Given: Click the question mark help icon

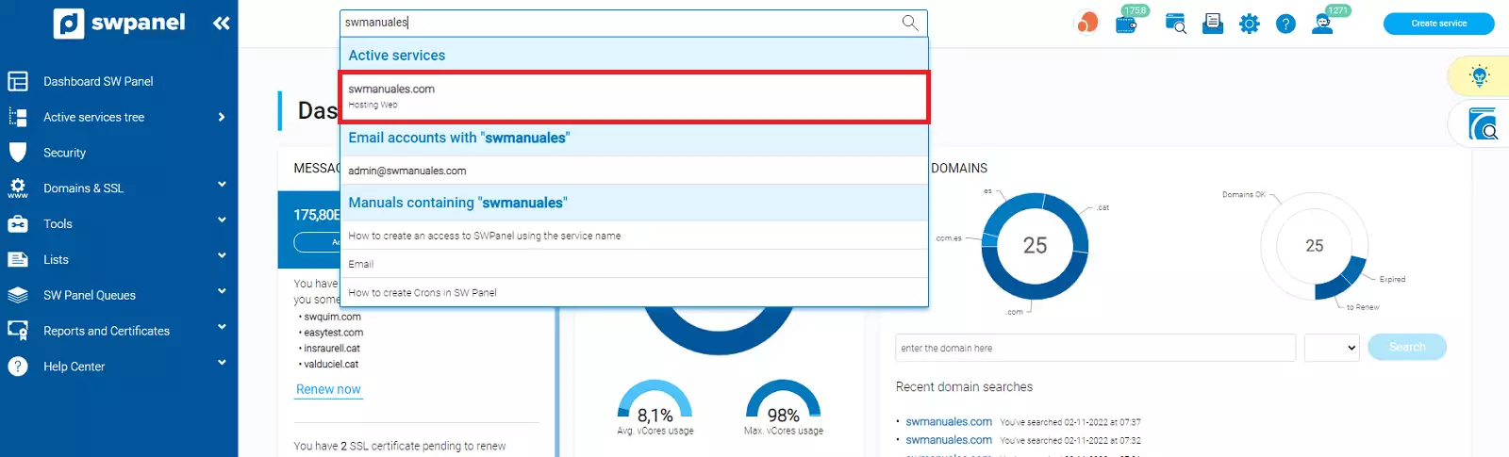Looking at the screenshot, I should pos(1285,24).
